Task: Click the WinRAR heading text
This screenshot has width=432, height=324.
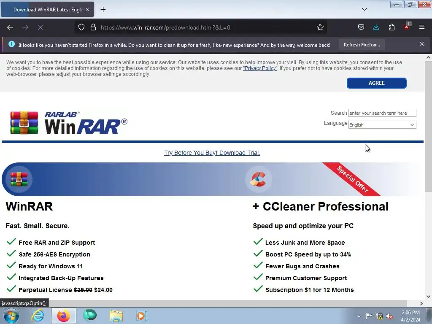Action: (x=29, y=206)
